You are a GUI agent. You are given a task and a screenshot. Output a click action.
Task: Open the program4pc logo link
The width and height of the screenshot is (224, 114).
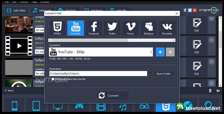[209, 10]
